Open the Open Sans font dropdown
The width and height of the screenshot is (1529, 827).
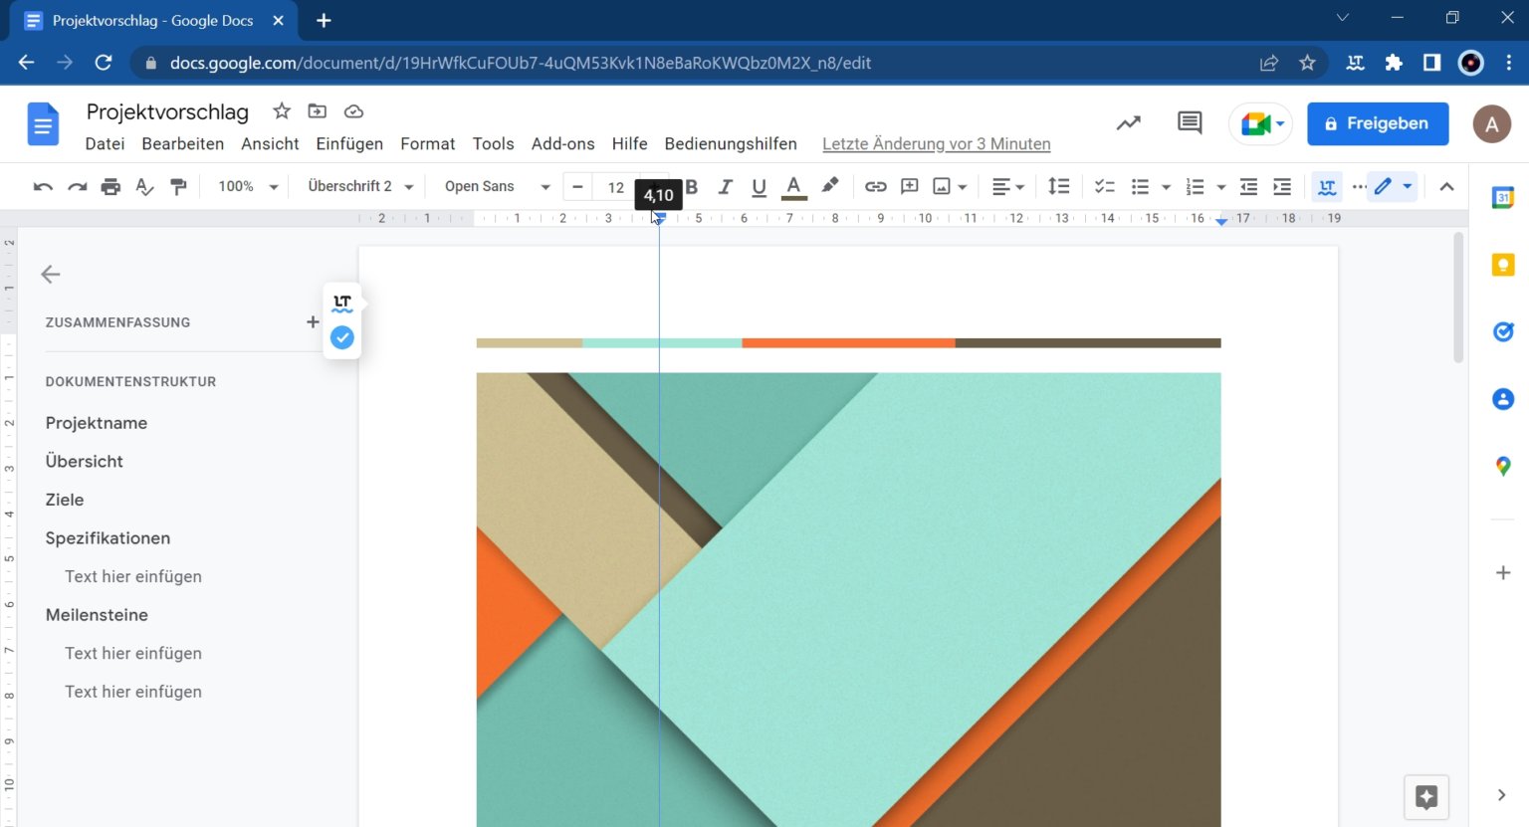click(x=493, y=186)
